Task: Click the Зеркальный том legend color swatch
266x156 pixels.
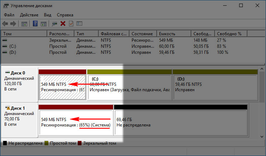Action: [80, 143]
